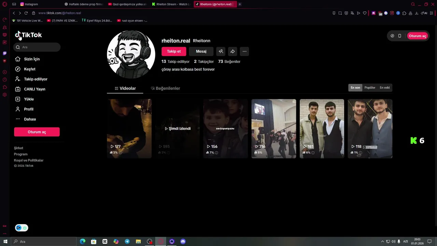Expand Dahası more options
Image resolution: width=437 pixels, height=246 pixels.
[26, 119]
